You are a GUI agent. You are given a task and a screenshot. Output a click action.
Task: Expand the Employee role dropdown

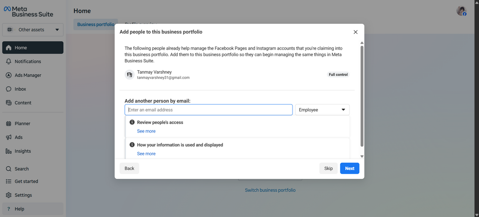coord(322,110)
